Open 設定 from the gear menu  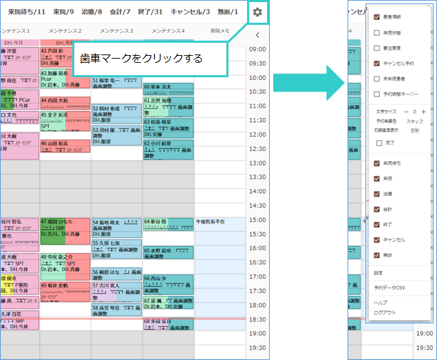[379, 272]
